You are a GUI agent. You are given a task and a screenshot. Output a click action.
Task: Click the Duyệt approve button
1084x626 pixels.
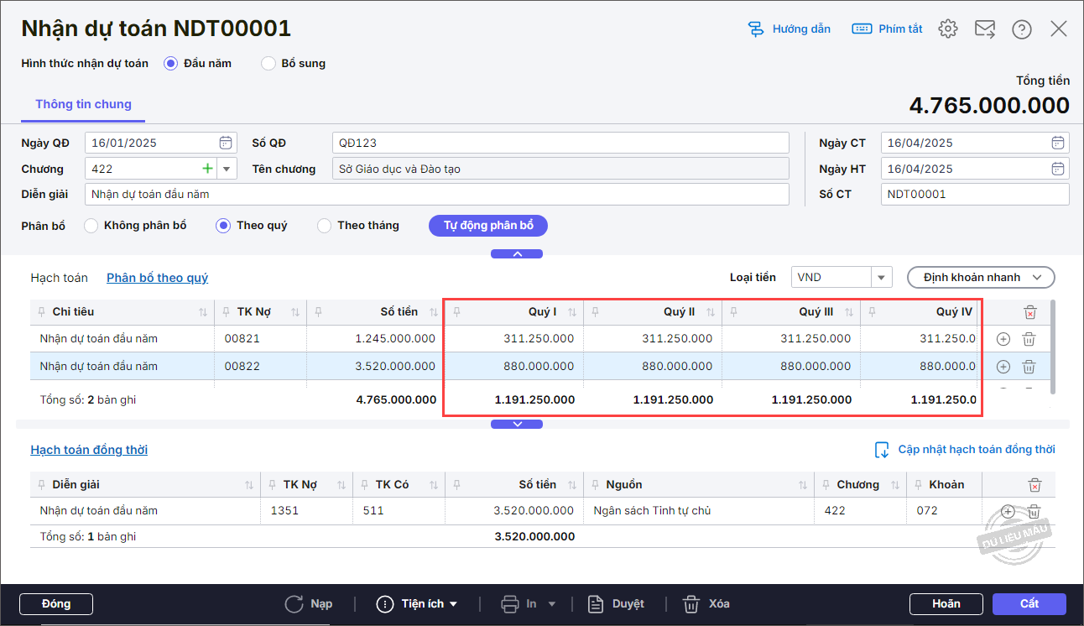[x=616, y=604]
